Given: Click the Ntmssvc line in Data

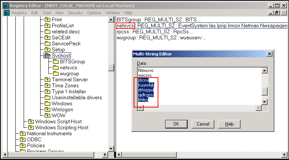Looking at the screenshot, I should 146,70.
